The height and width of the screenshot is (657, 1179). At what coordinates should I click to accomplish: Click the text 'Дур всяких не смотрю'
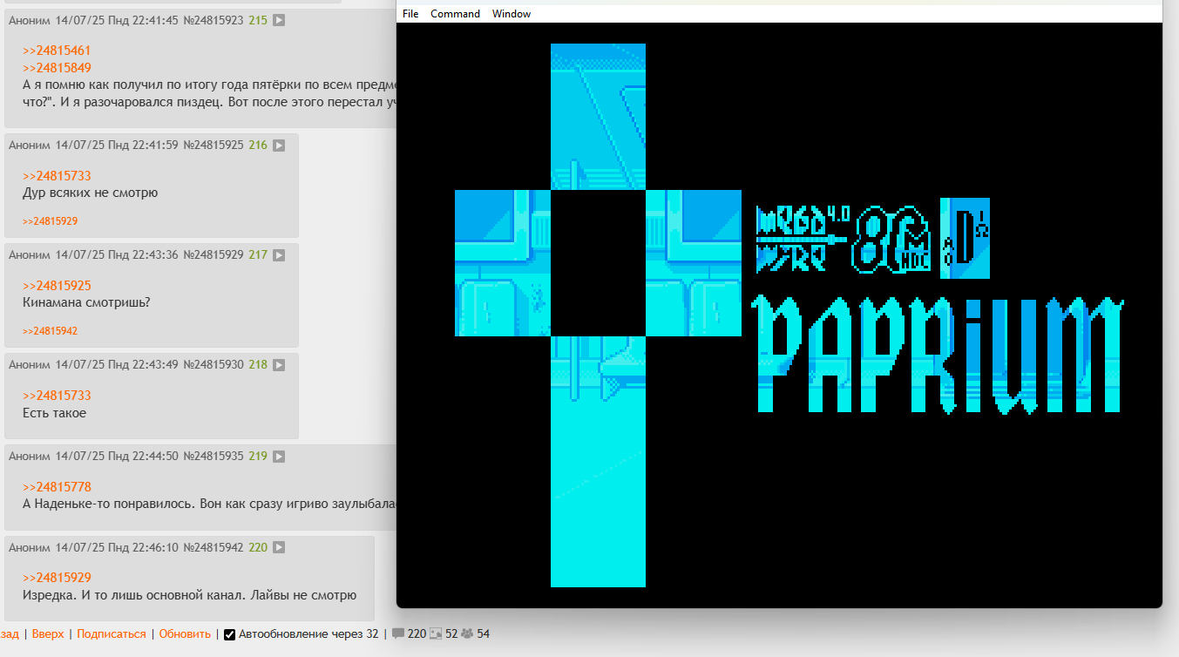coord(90,193)
